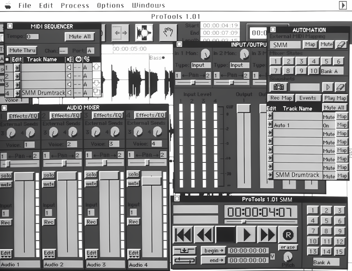Open the Edit menu
Image resolution: width=352 pixels, height=271 pixels.
(x=46, y=5)
